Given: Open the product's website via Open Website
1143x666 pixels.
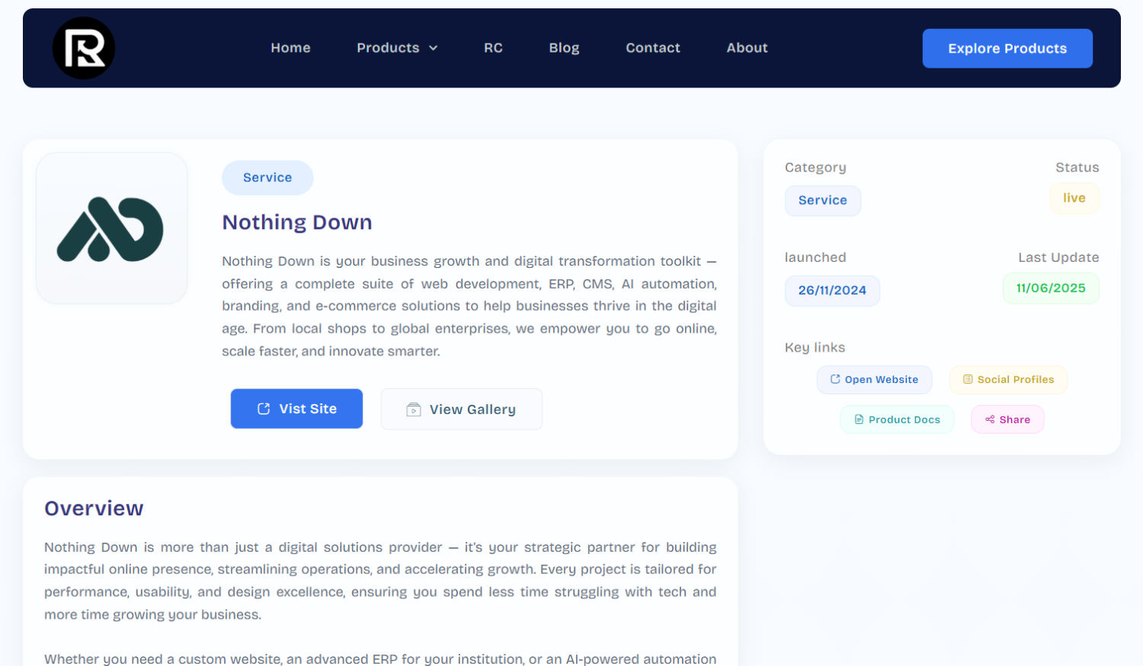Looking at the screenshot, I should (874, 379).
